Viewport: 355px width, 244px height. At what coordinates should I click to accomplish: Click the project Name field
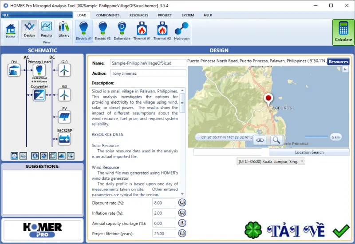coord(148,63)
